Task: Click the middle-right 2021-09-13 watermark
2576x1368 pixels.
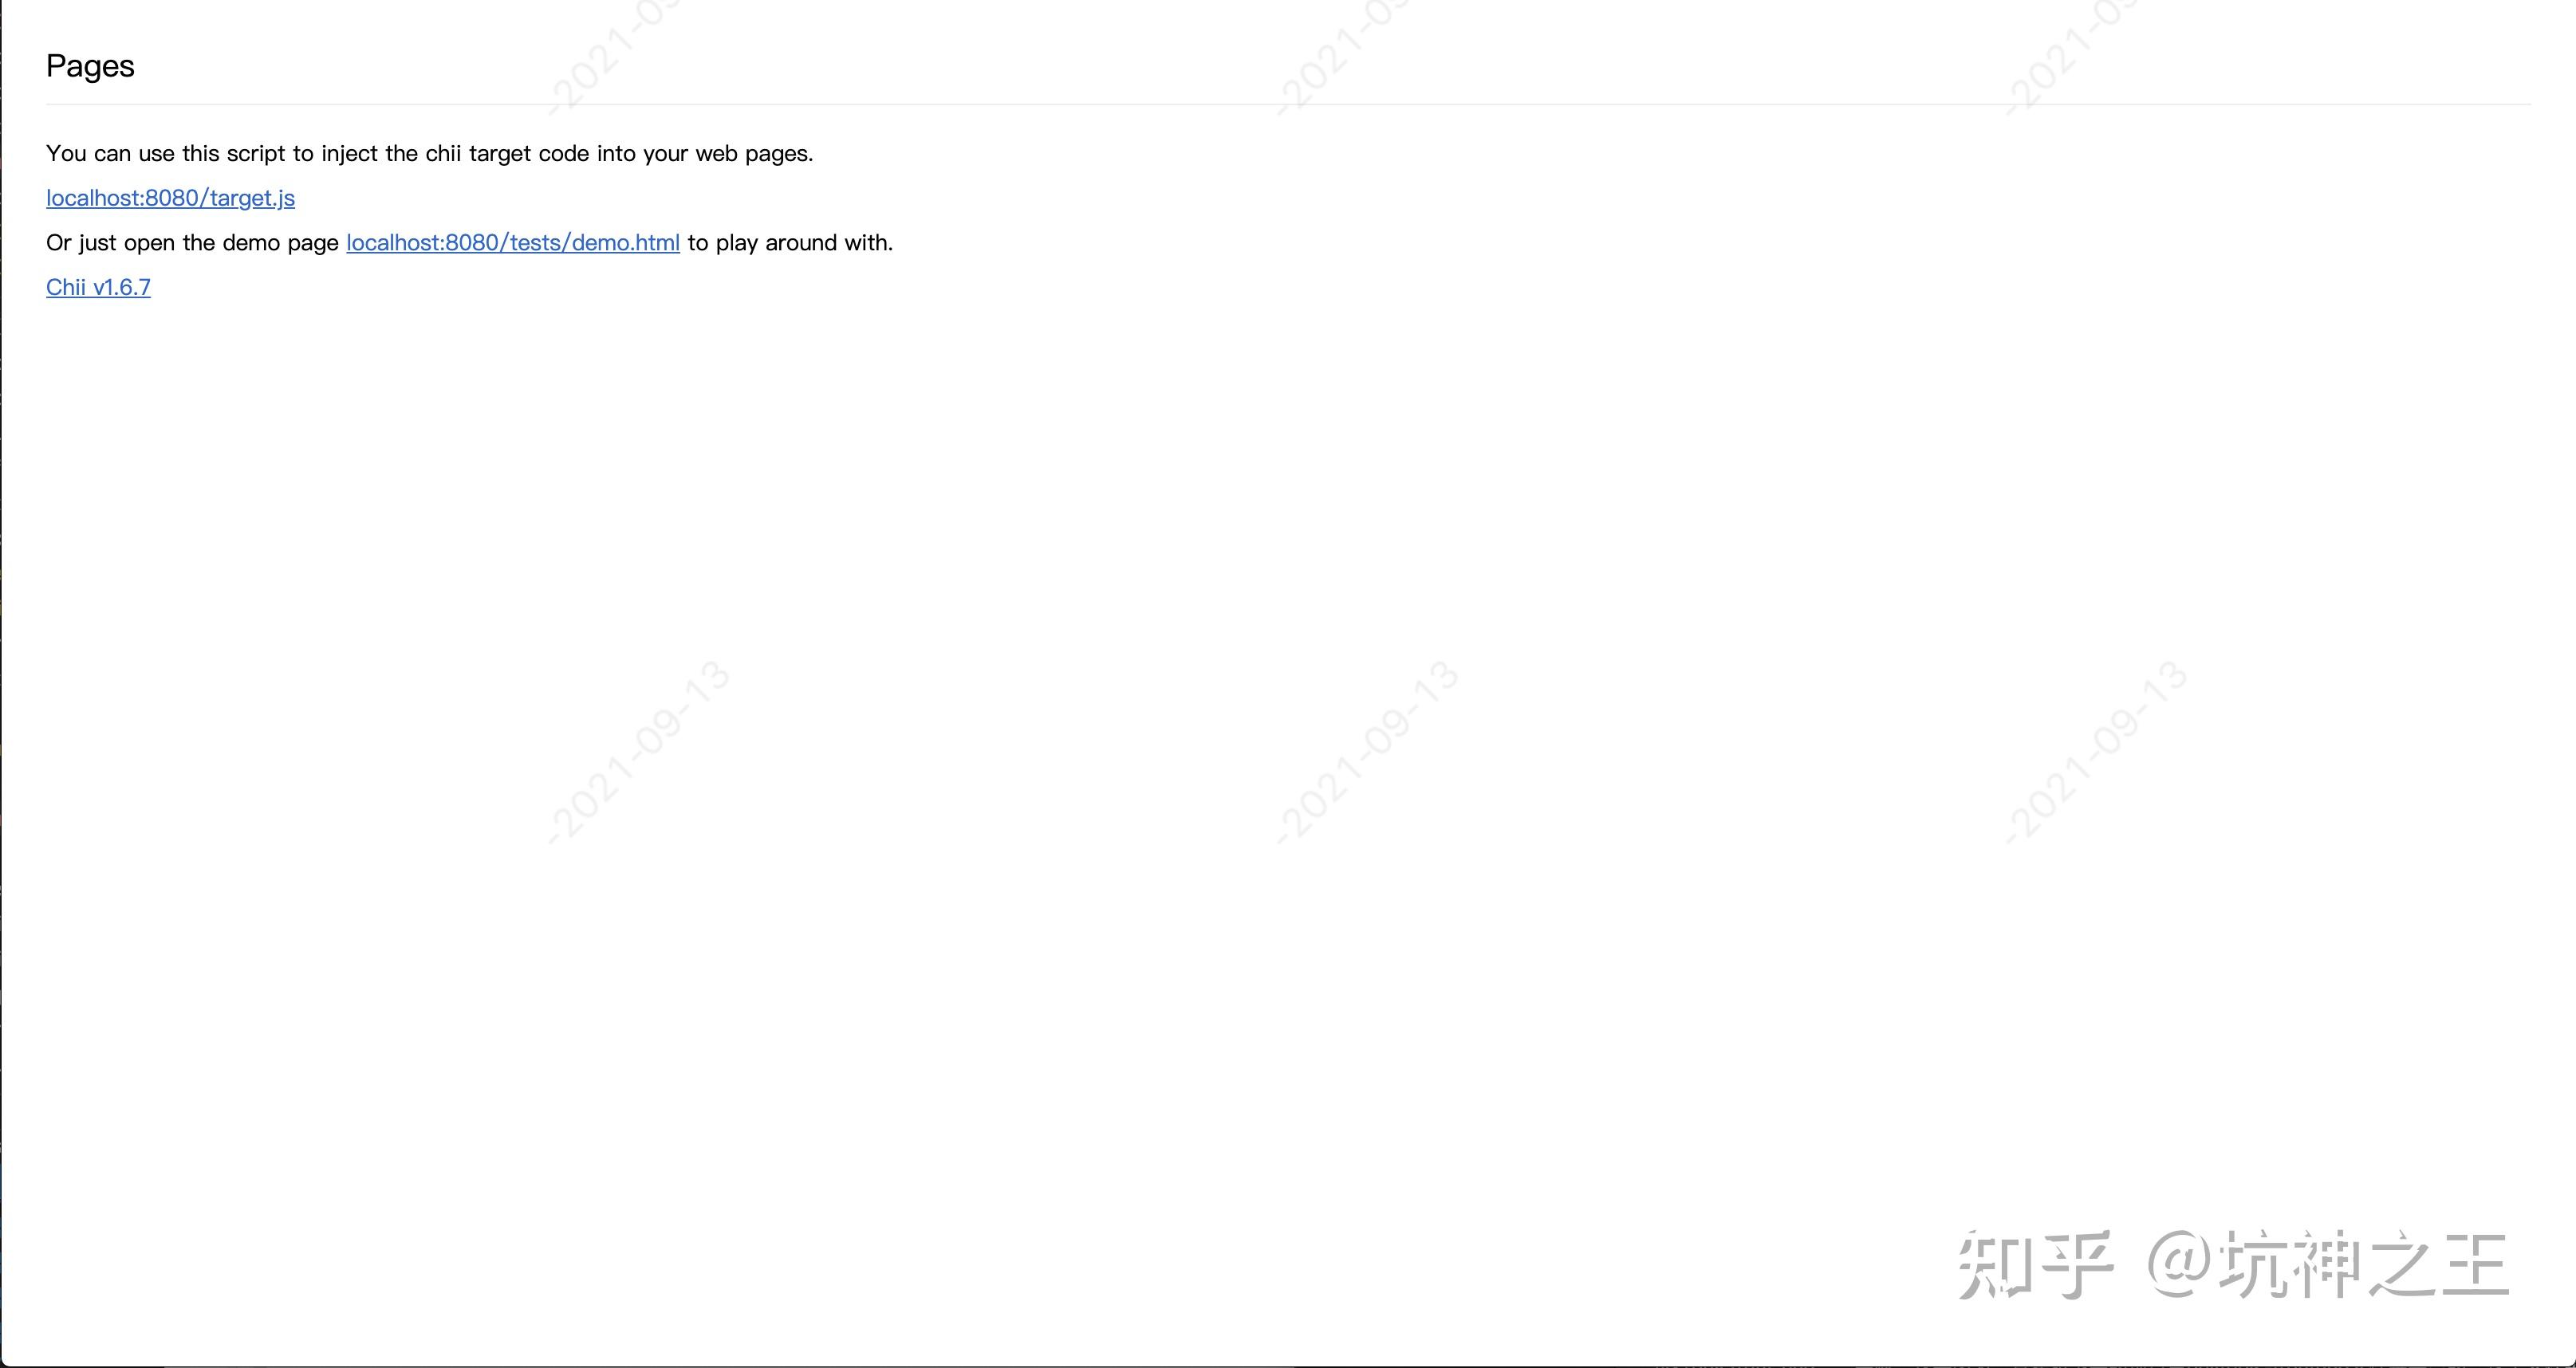Action: [x=2096, y=752]
